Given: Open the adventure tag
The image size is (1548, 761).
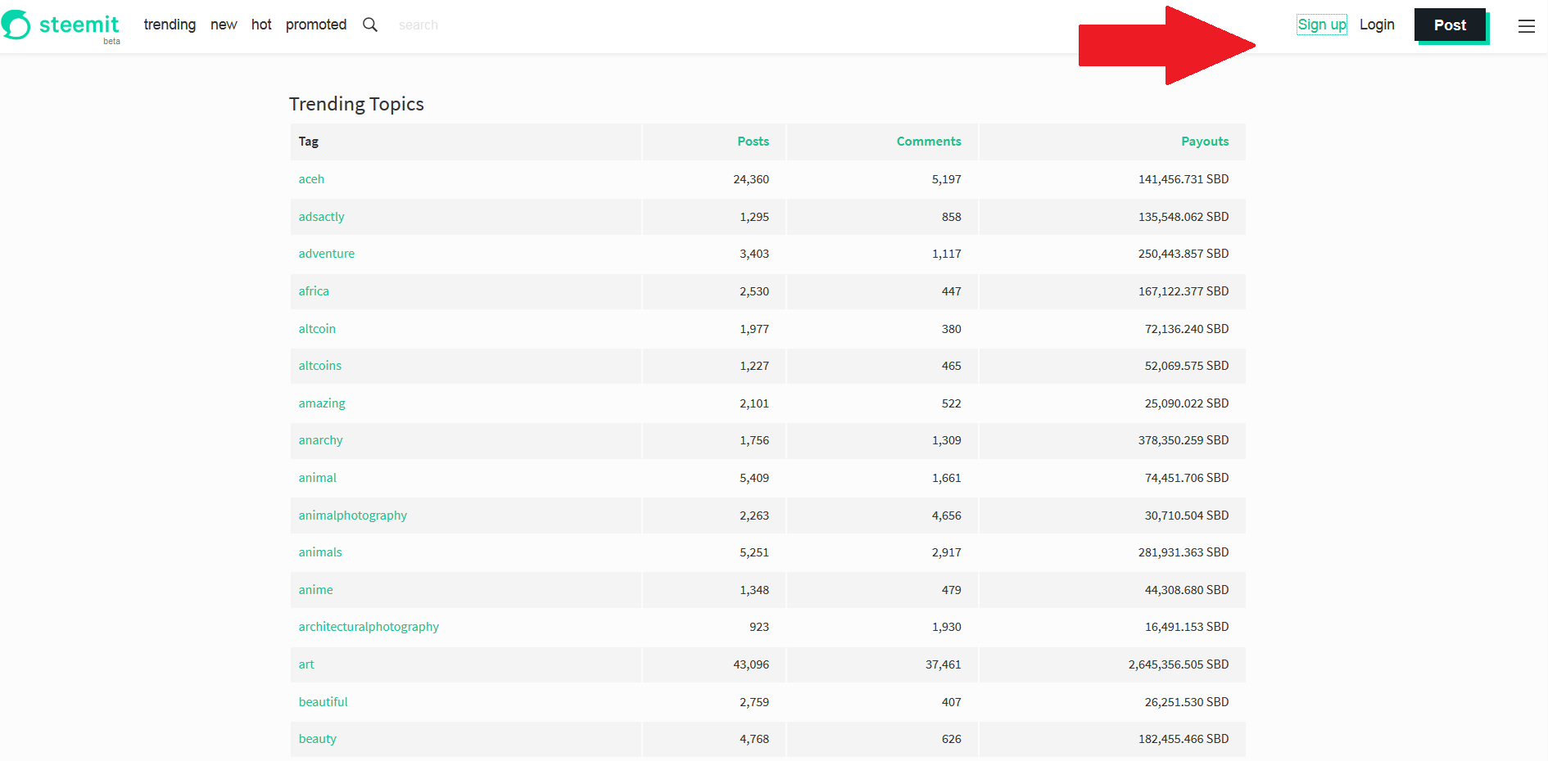Looking at the screenshot, I should [326, 254].
